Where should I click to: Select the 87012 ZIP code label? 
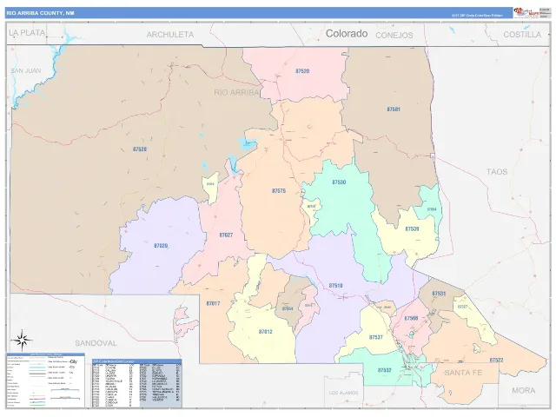(x=266, y=332)
